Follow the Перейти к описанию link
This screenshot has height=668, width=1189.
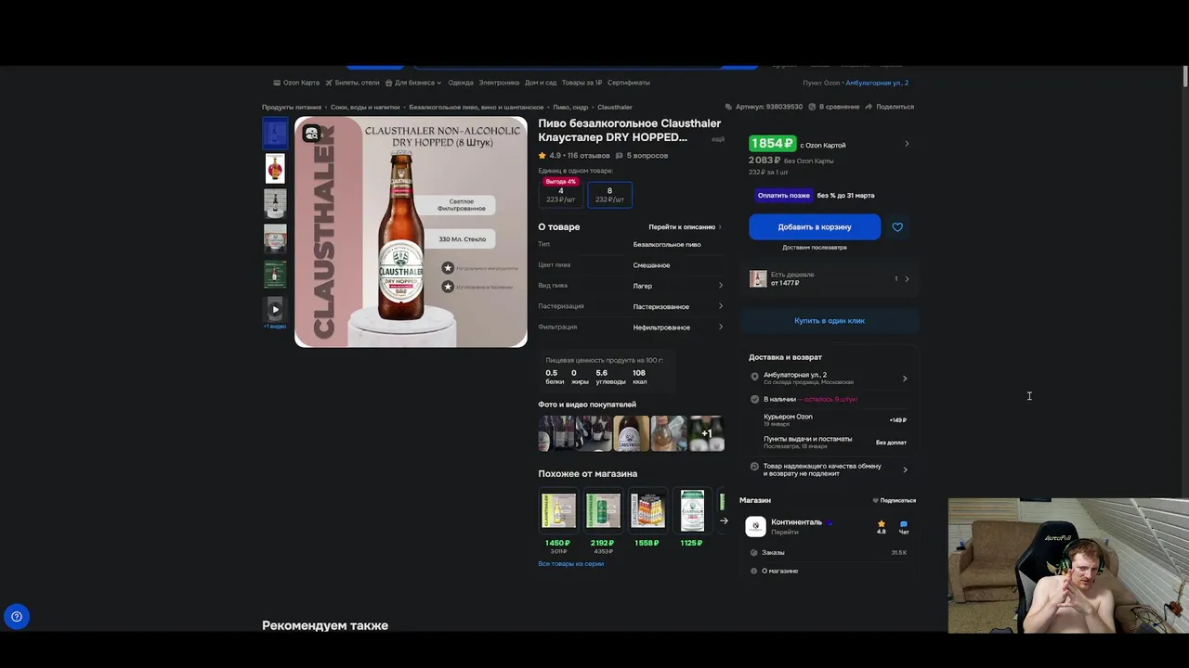685,227
